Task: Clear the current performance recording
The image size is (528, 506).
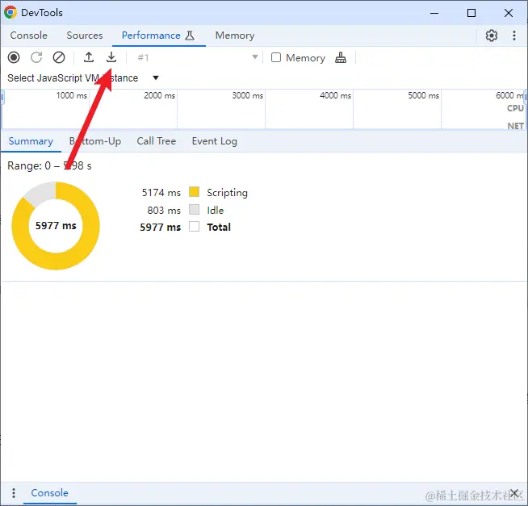Action: pyautogui.click(x=59, y=57)
